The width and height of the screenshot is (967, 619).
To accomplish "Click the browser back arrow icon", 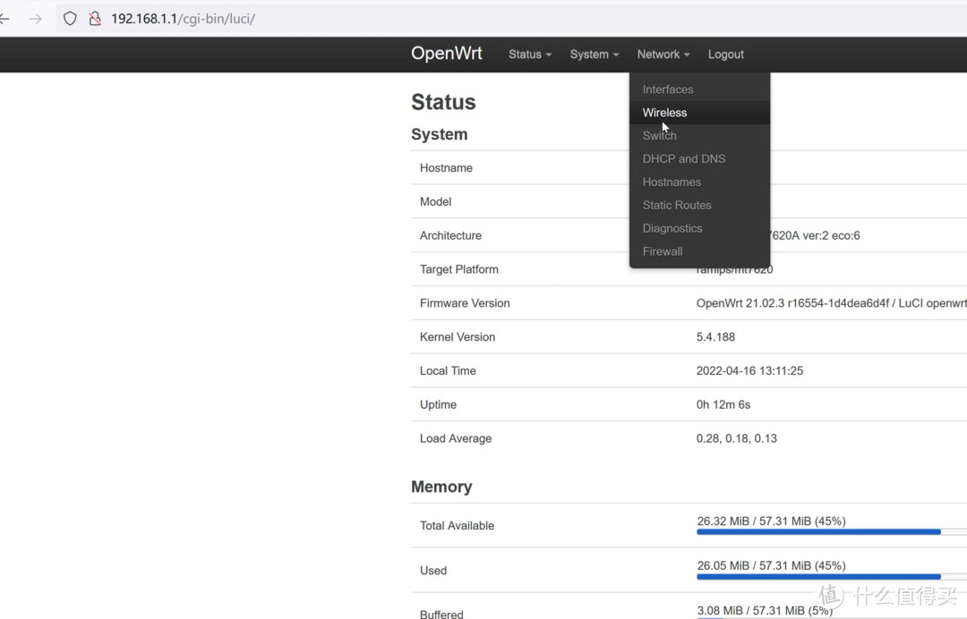I will (x=4, y=19).
